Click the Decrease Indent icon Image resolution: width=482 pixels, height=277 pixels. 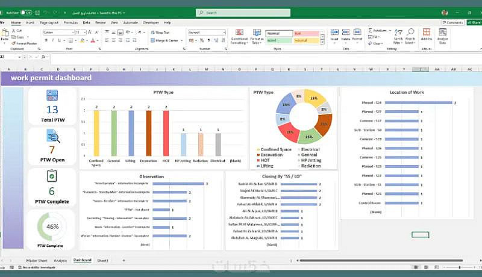click(128, 40)
